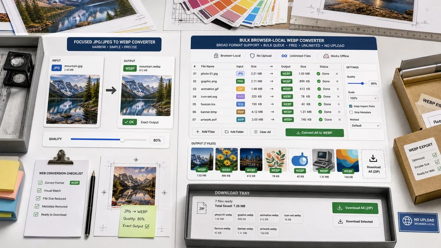Click the Browser-Local padlock icon

point(216,56)
